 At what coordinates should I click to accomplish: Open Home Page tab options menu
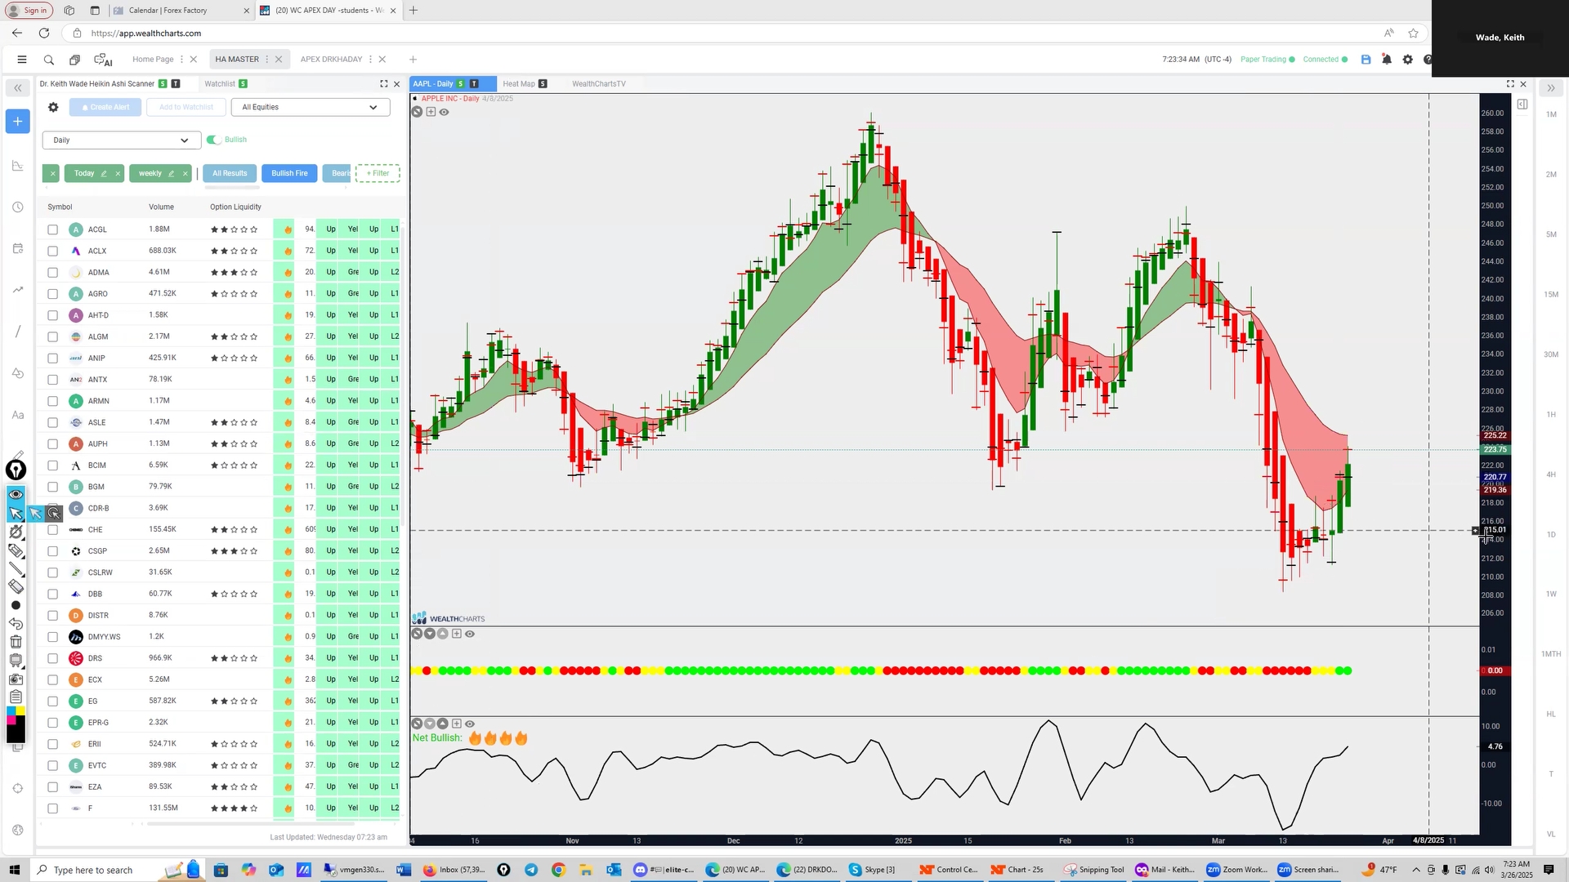click(x=181, y=60)
